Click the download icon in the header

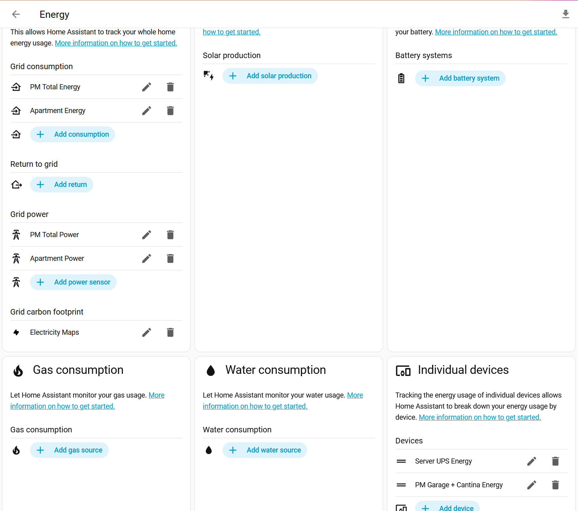point(565,15)
